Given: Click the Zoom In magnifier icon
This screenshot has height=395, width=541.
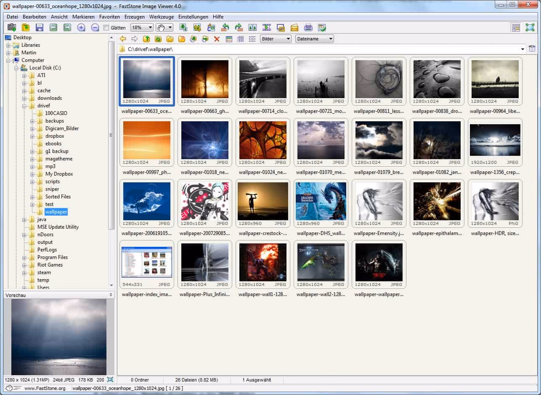Looking at the screenshot, I should click(x=81, y=27).
